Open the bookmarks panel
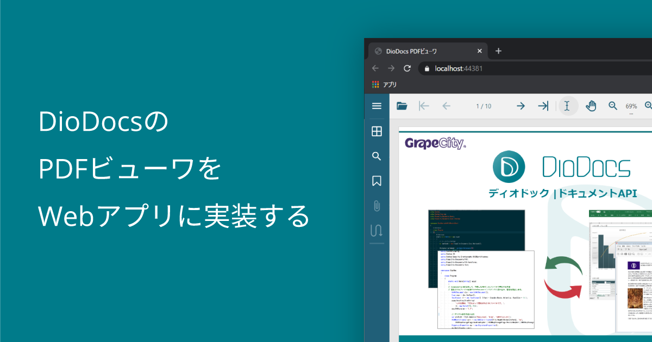The height and width of the screenshot is (342, 652). pyautogui.click(x=377, y=181)
